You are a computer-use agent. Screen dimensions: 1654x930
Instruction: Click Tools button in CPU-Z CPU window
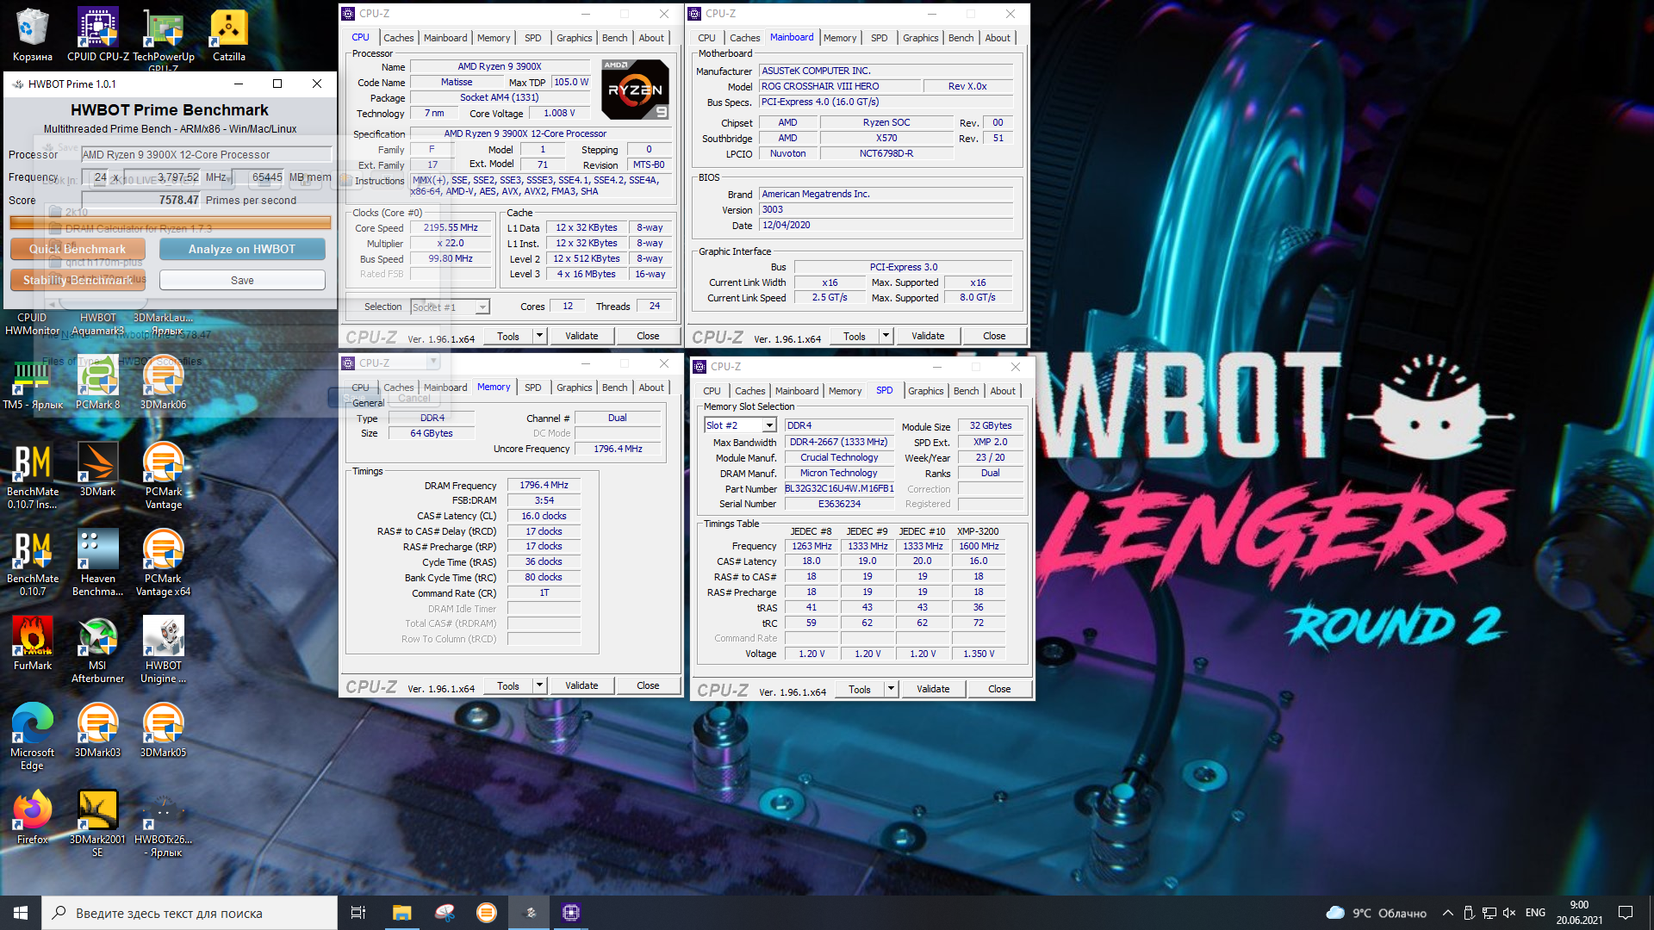[508, 336]
